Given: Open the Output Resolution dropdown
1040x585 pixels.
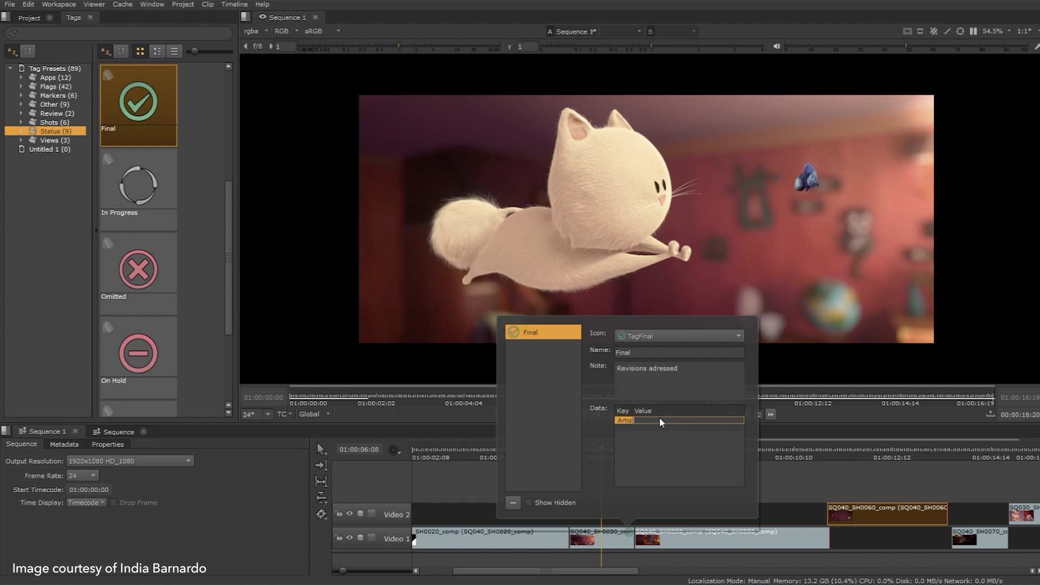Looking at the screenshot, I should click(129, 461).
